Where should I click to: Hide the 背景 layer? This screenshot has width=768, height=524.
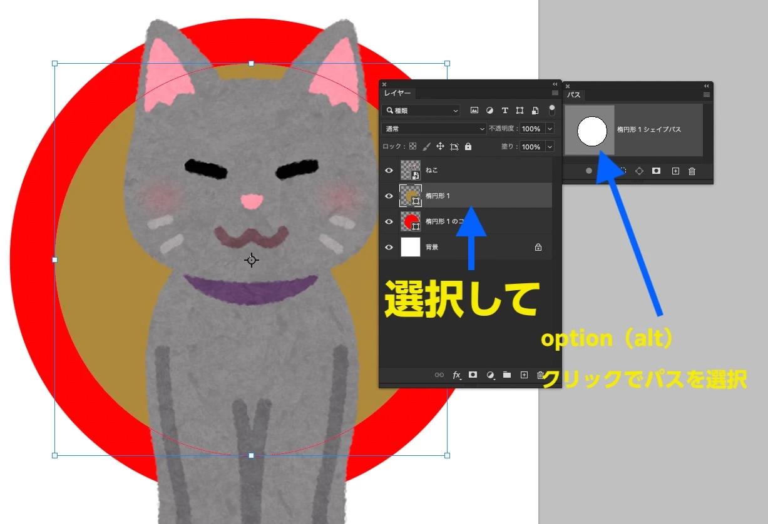coord(389,247)
